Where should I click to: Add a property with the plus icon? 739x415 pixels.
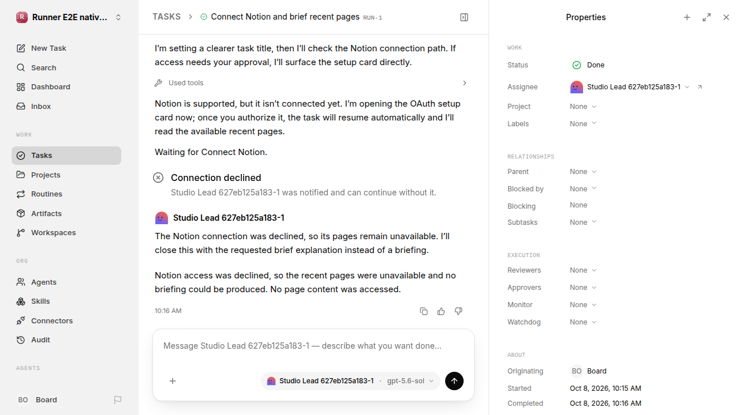[x=687, y=17]
